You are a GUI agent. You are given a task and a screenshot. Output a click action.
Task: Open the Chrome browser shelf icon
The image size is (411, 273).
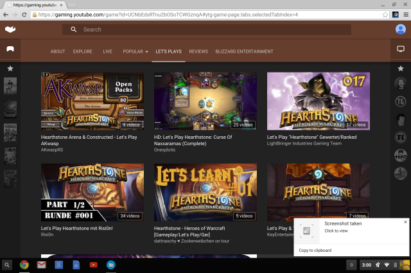pyautogui.click(x=24, y=265)
